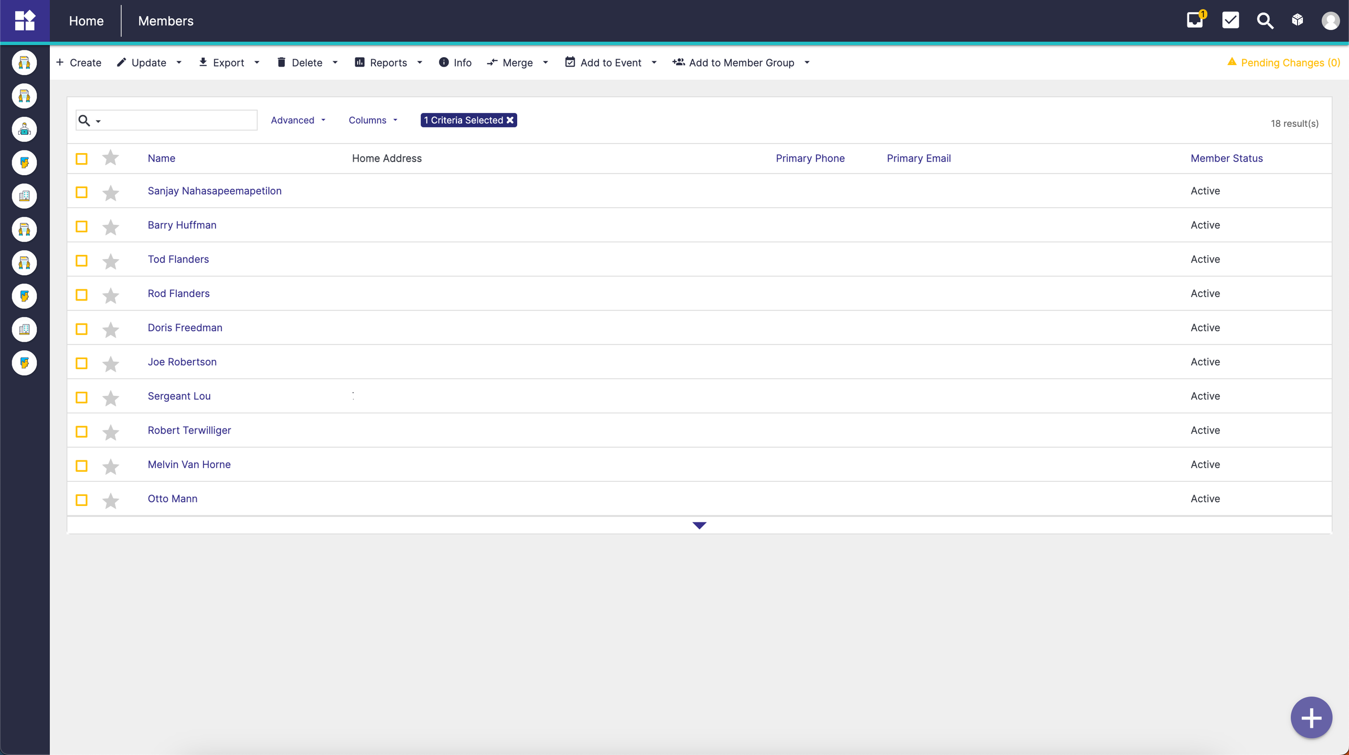Check the box for Tod Flanders

(82, 261)
